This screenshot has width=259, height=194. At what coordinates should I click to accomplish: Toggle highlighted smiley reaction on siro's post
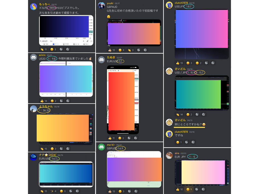188,189
